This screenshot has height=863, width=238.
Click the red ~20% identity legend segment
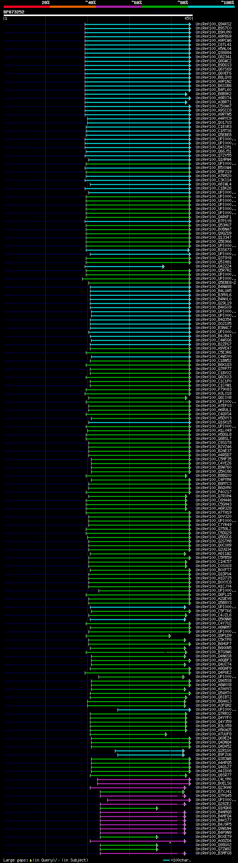[x=26, y=7]
